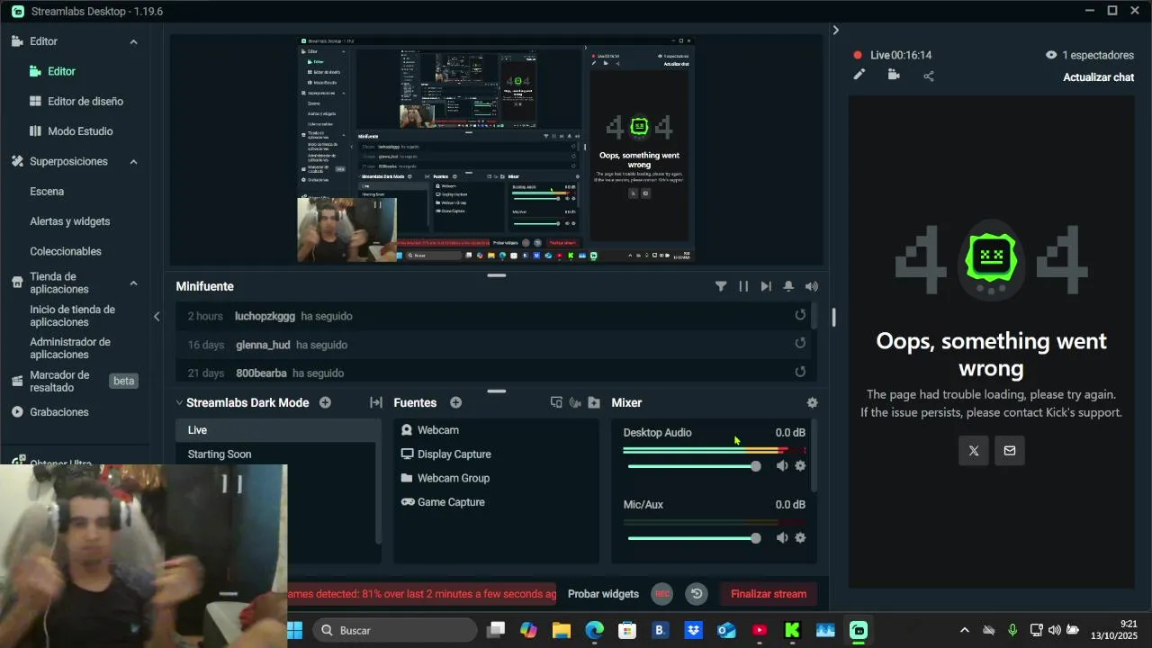The width and height of the screenshot is (1152, 648).
Task: Open Inicio de tienda de aplicaciones
Action: tap(72, 315)
